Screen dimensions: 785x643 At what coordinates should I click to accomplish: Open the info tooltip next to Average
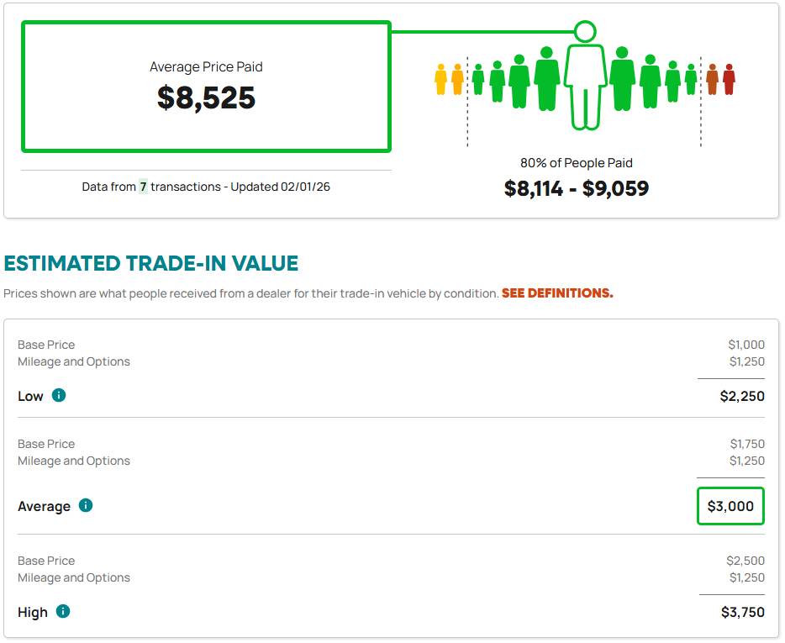click(x=86, y=506)
